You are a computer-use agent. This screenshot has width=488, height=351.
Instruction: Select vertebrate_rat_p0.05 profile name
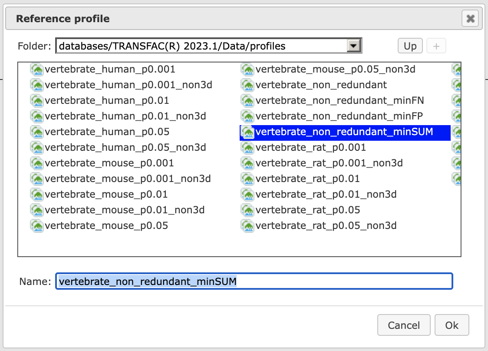(307, 210)
